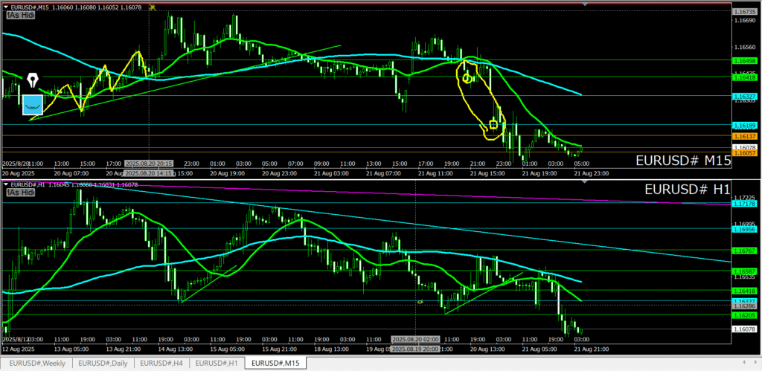Screen dimensions: 762x371
Task: Open the EURUSD#,H1 chart title dropdown arrow
Action: point(7,184)
